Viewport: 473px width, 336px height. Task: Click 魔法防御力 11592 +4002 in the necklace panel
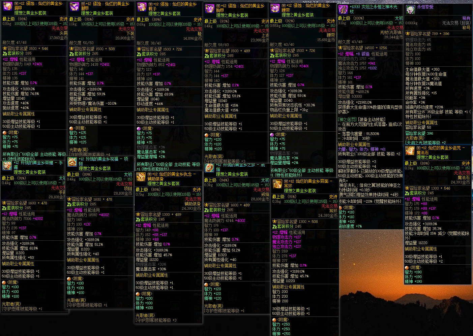pyautogui.click(x=88, y=215)
